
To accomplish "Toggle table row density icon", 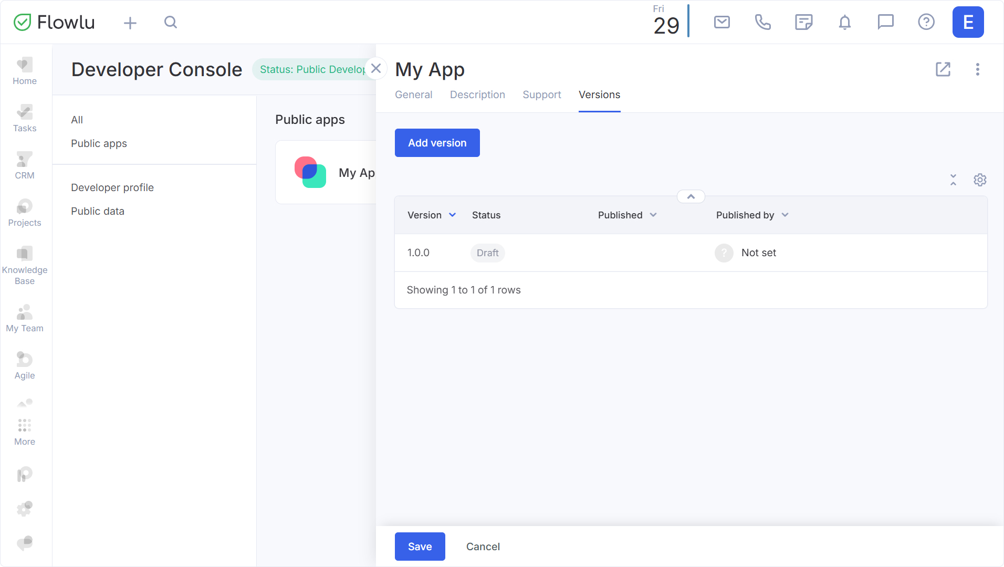I will point(953,180).
